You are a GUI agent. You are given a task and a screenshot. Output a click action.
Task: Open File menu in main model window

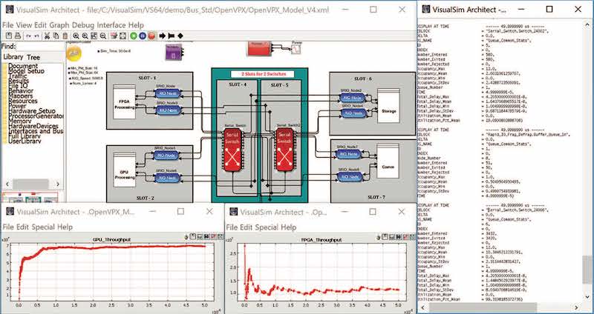(x=8, y=25)
